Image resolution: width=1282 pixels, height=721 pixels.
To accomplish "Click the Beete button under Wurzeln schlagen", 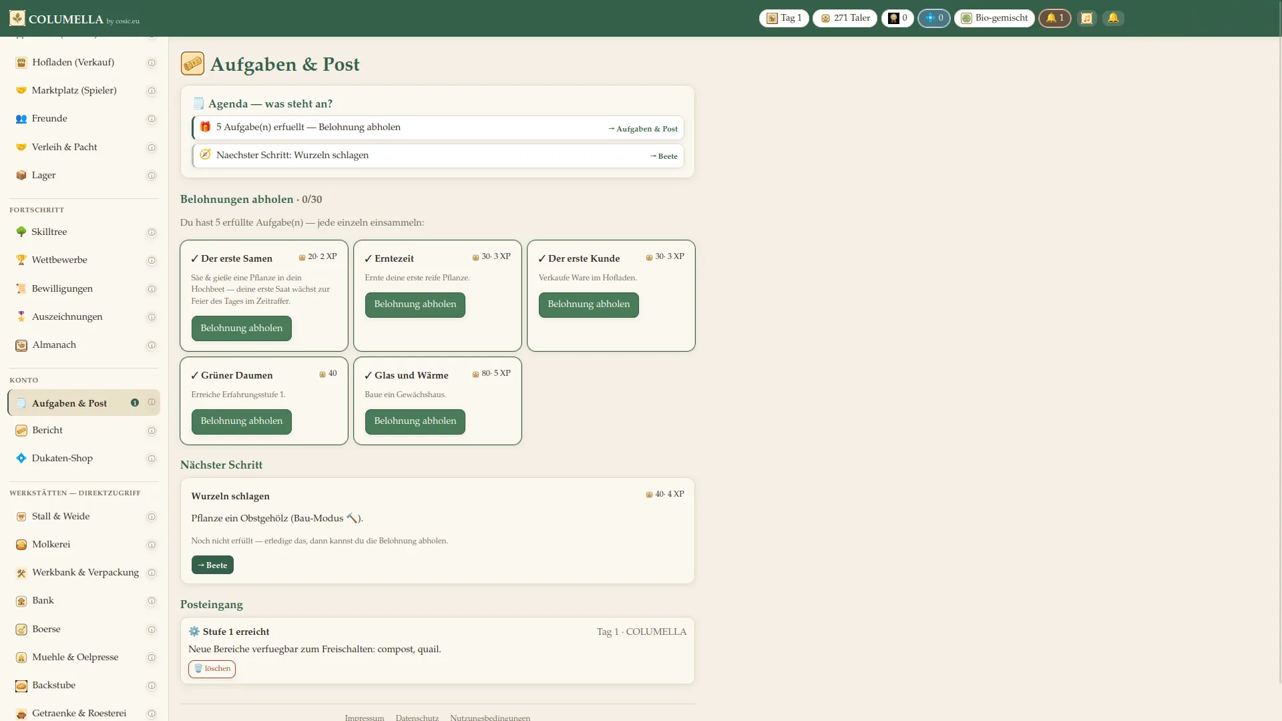I will pos(212,565).
